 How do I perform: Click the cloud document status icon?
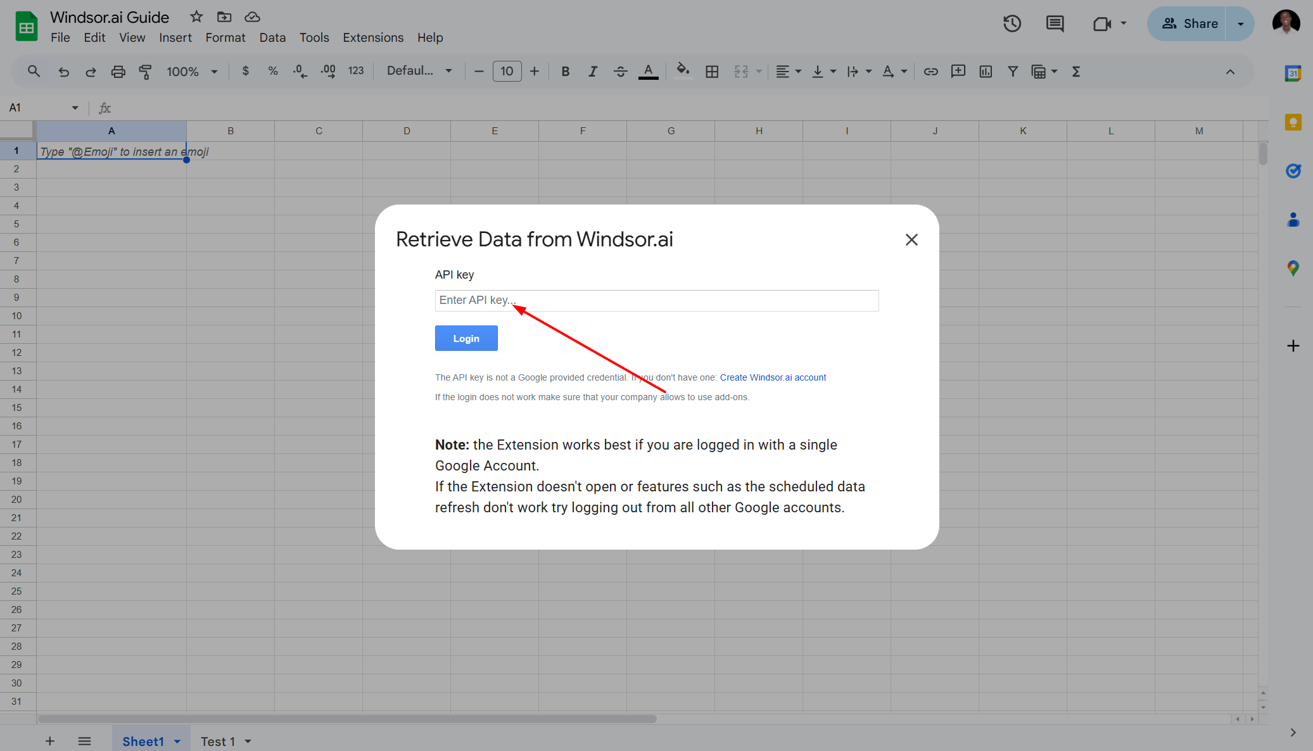click(x=252, y=16)
